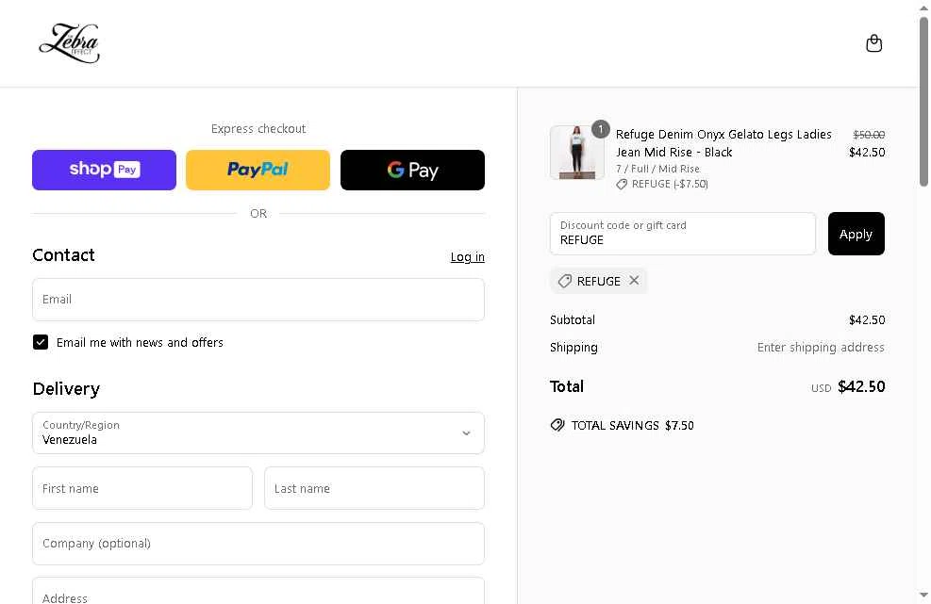Click the quantity badge on the product thumbnail

[600, 129]
